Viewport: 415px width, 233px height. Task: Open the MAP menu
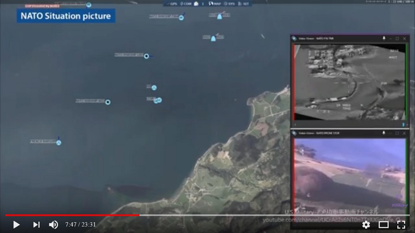pyautogui.click(x=215, y=4)
